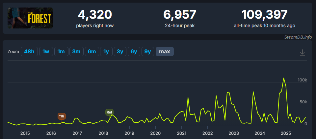The image size is (316, 139).
Task: Click the chart download icon
Action: point(303,53)
